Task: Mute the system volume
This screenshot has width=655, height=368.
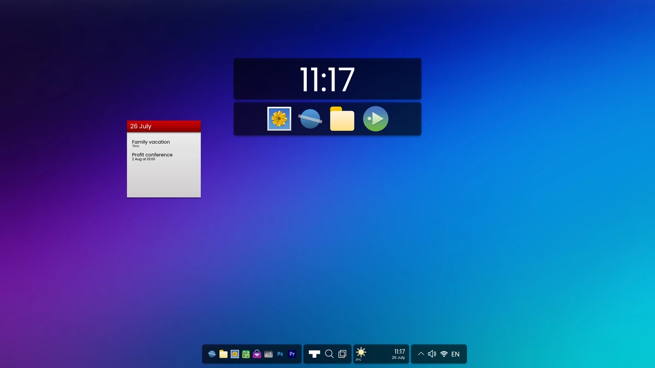Action: click(x=432, y=354)
